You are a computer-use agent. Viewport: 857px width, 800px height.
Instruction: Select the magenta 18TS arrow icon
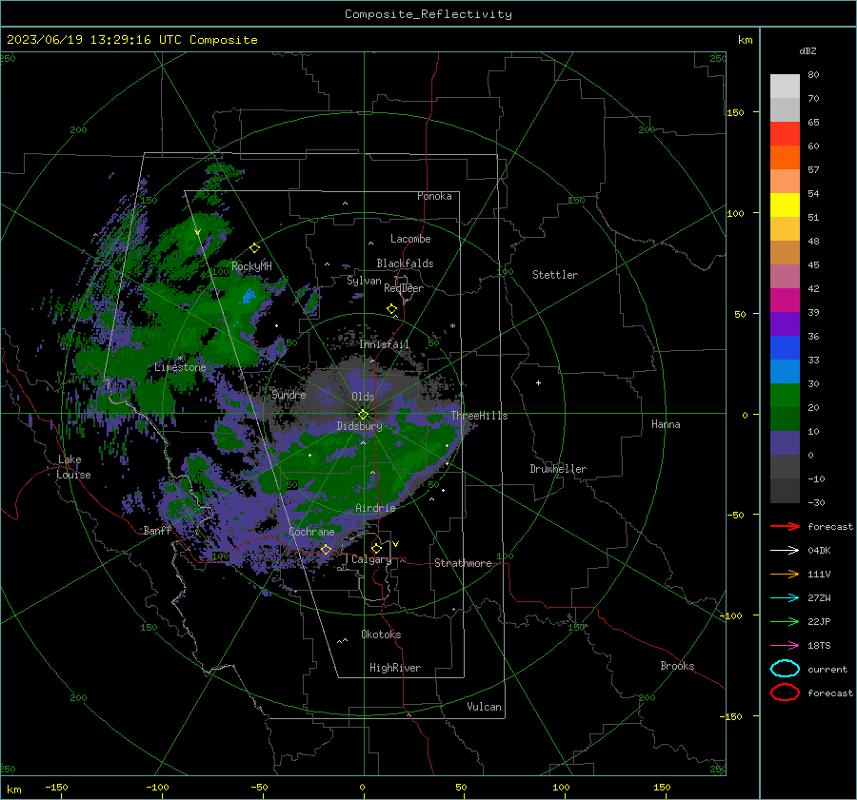pos(785,646)
